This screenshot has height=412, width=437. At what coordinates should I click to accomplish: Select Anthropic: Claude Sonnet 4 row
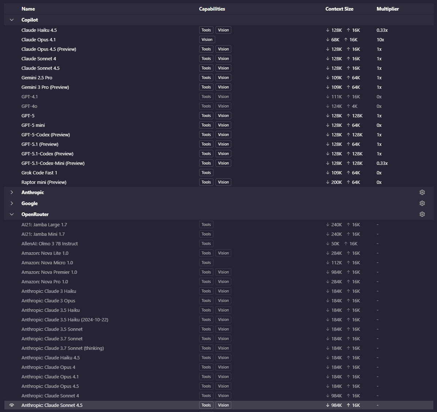(219, 396)
